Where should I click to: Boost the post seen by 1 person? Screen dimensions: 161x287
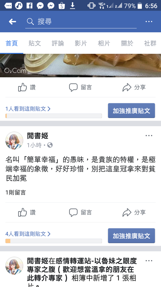point(131,111)
